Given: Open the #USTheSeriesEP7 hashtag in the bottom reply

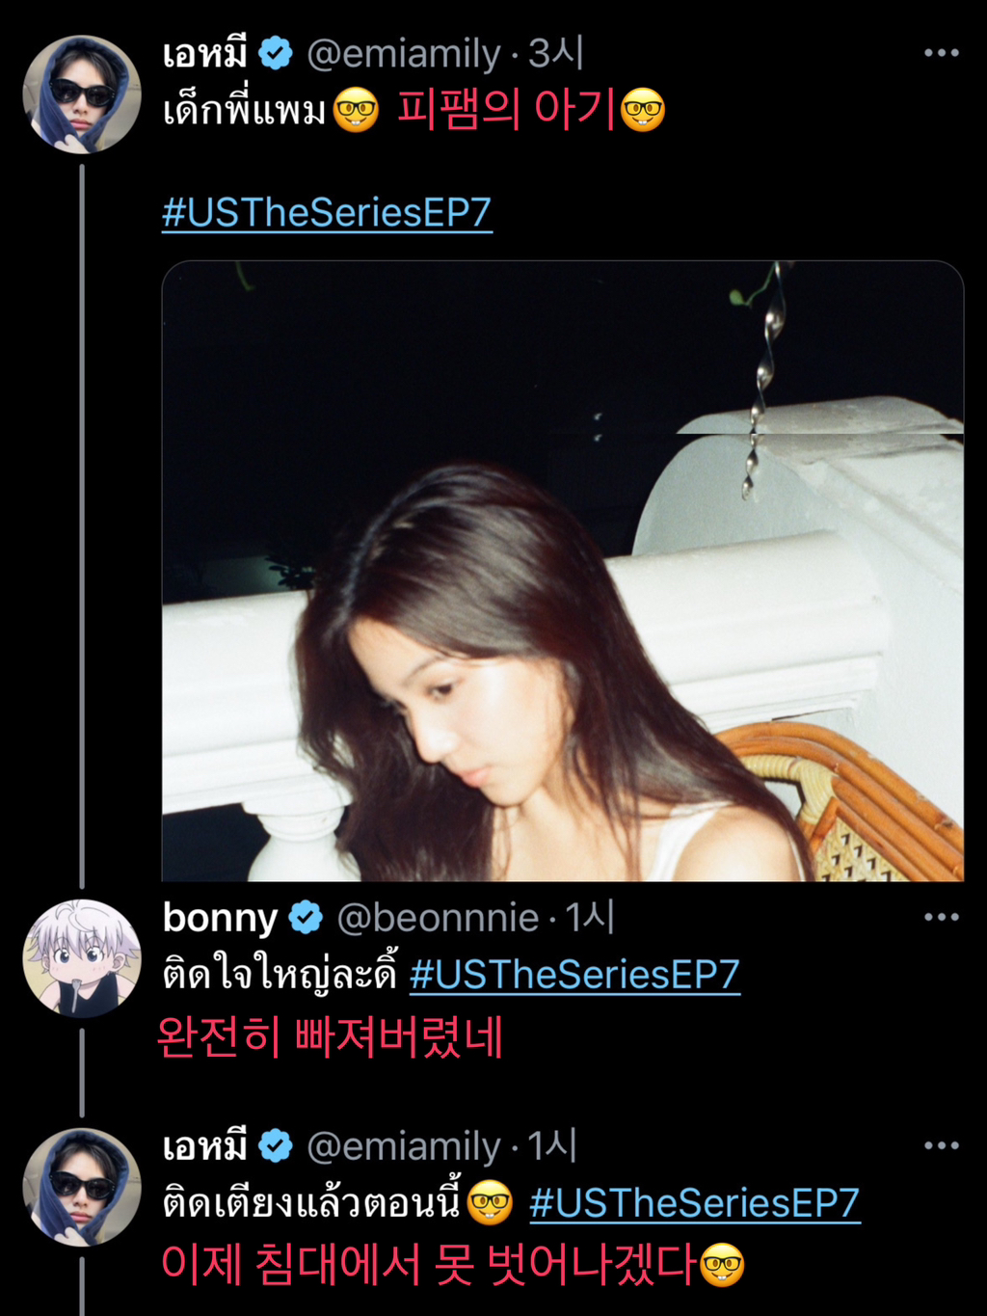Looking at the screenshot, I should tap(694, 1203).
